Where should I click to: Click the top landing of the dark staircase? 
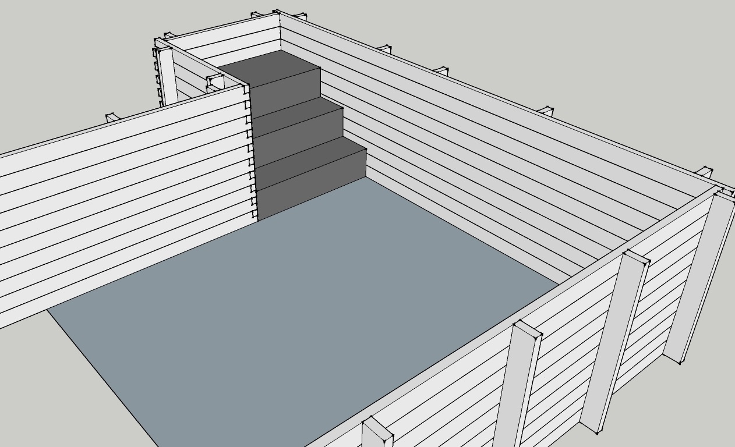(270, 68)
